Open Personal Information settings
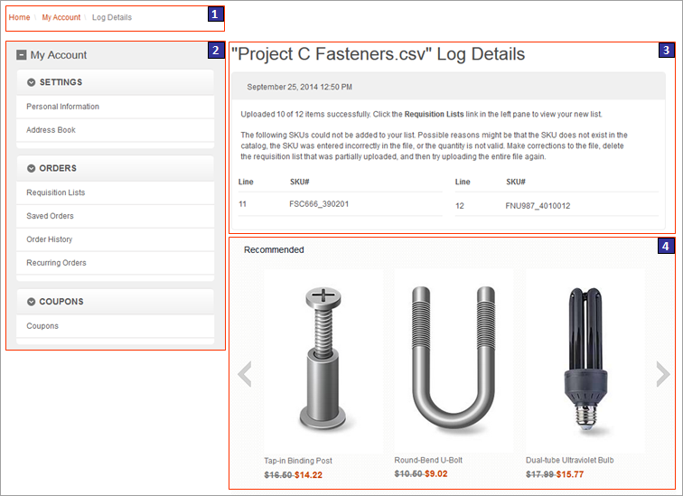This screenshot has height=496, width=683. pyautogui.click(x=63, y=107)
